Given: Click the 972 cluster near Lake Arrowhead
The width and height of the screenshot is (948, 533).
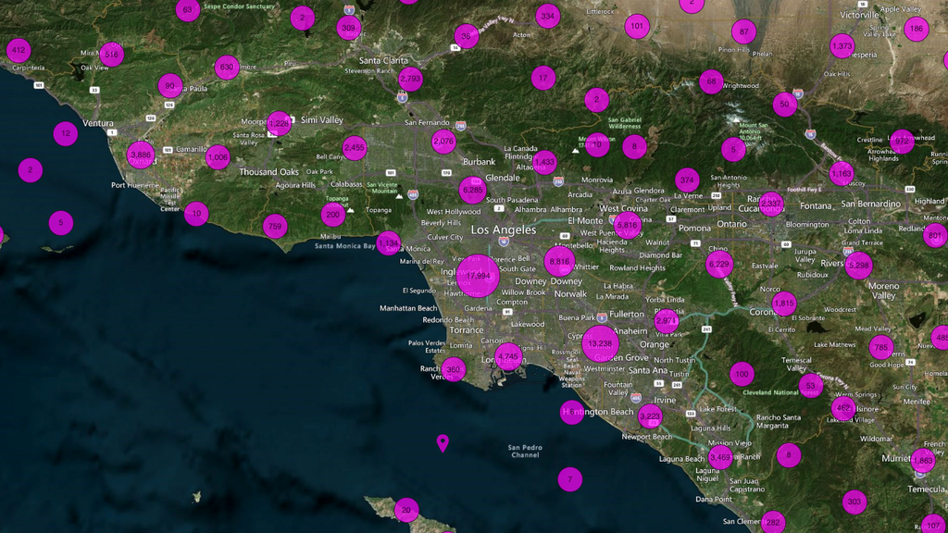Looking at the screenshot, I should (902, 142).
